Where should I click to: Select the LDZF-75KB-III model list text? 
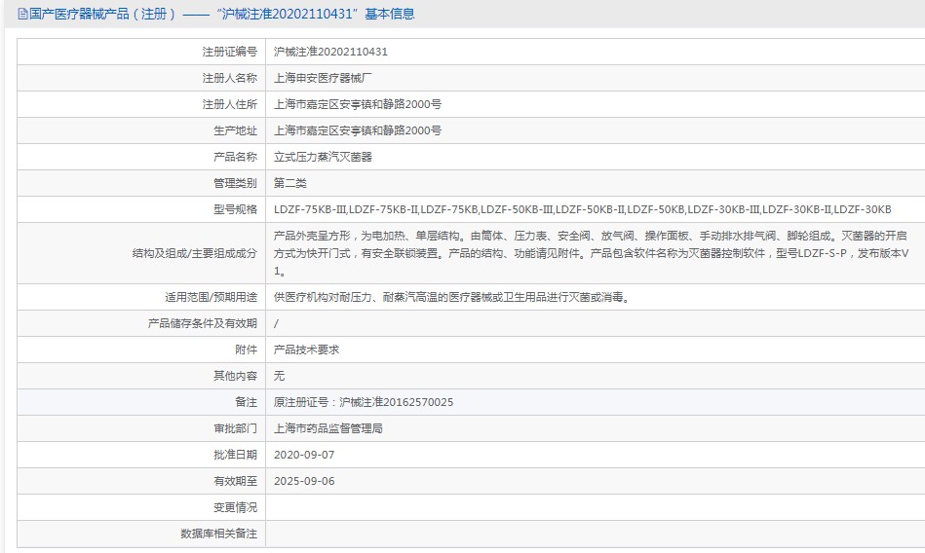(x=583, y=209)
